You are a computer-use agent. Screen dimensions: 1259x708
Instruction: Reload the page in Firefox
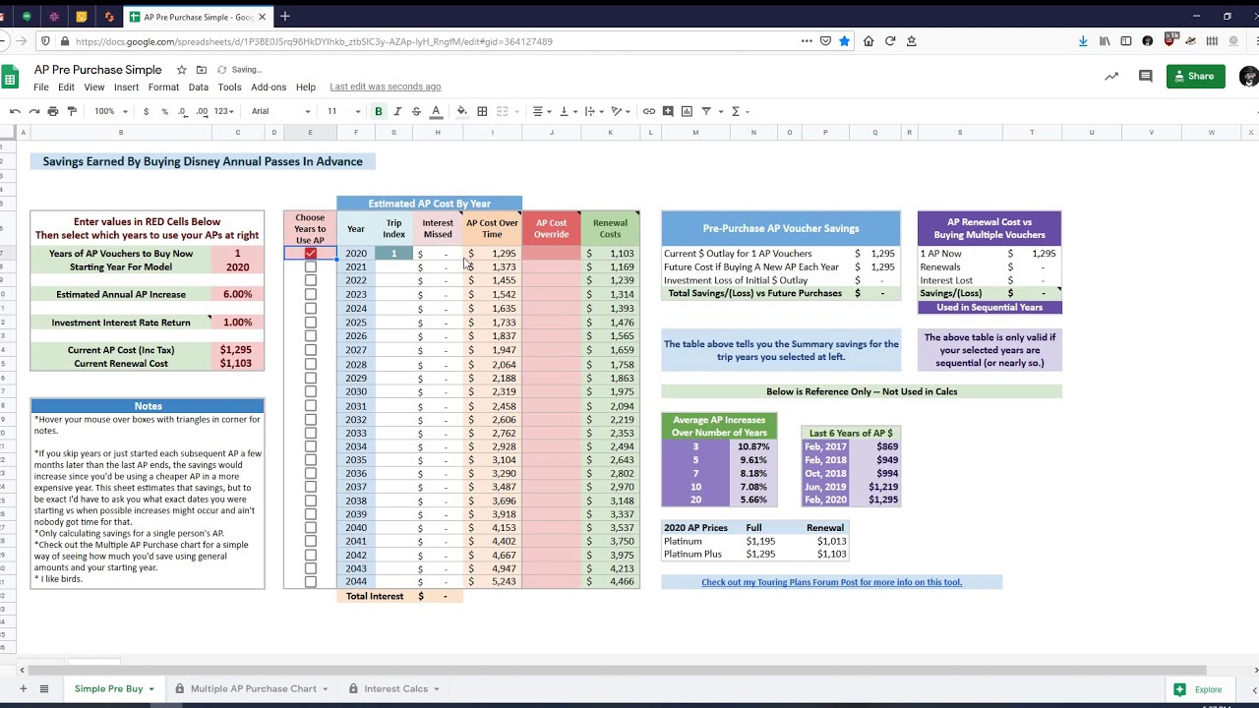pos(890,41)
